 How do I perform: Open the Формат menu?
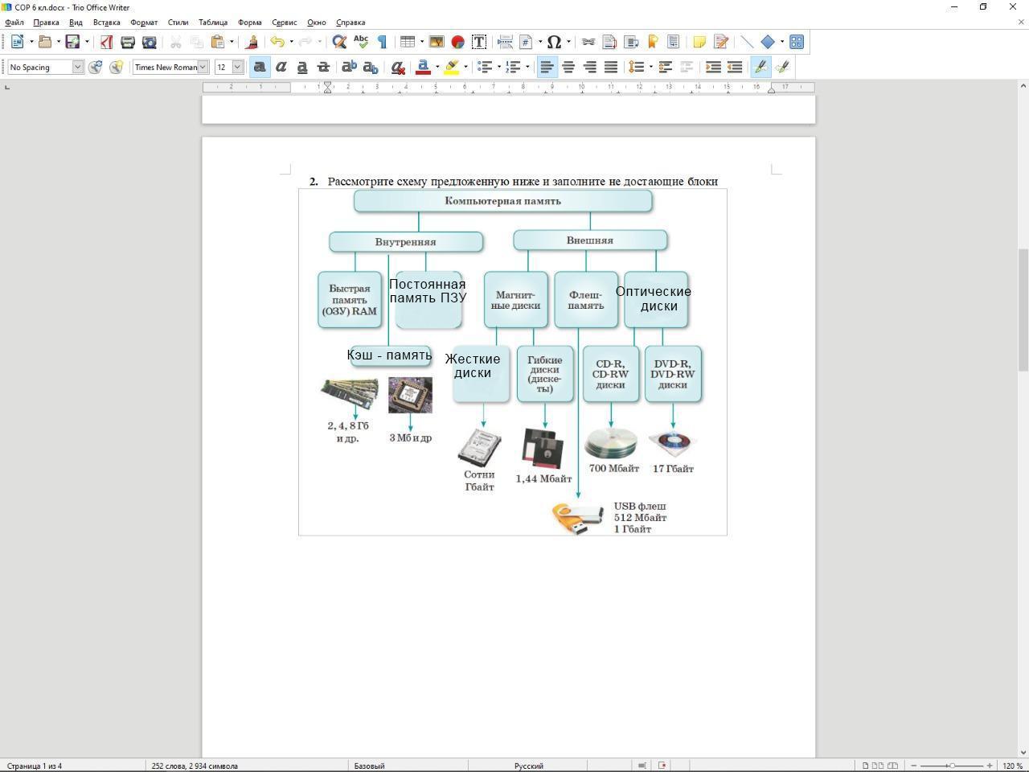point(144,23)
